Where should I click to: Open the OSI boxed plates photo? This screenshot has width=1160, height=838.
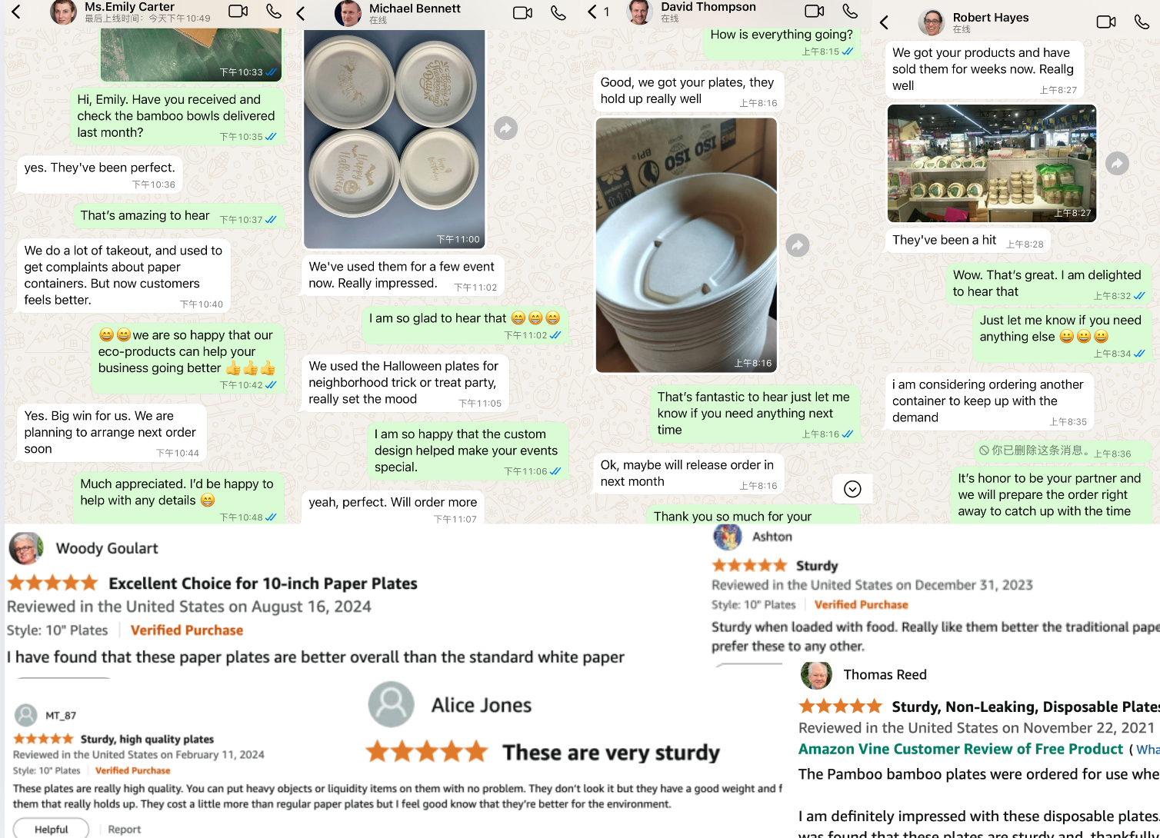click(686, 245)
